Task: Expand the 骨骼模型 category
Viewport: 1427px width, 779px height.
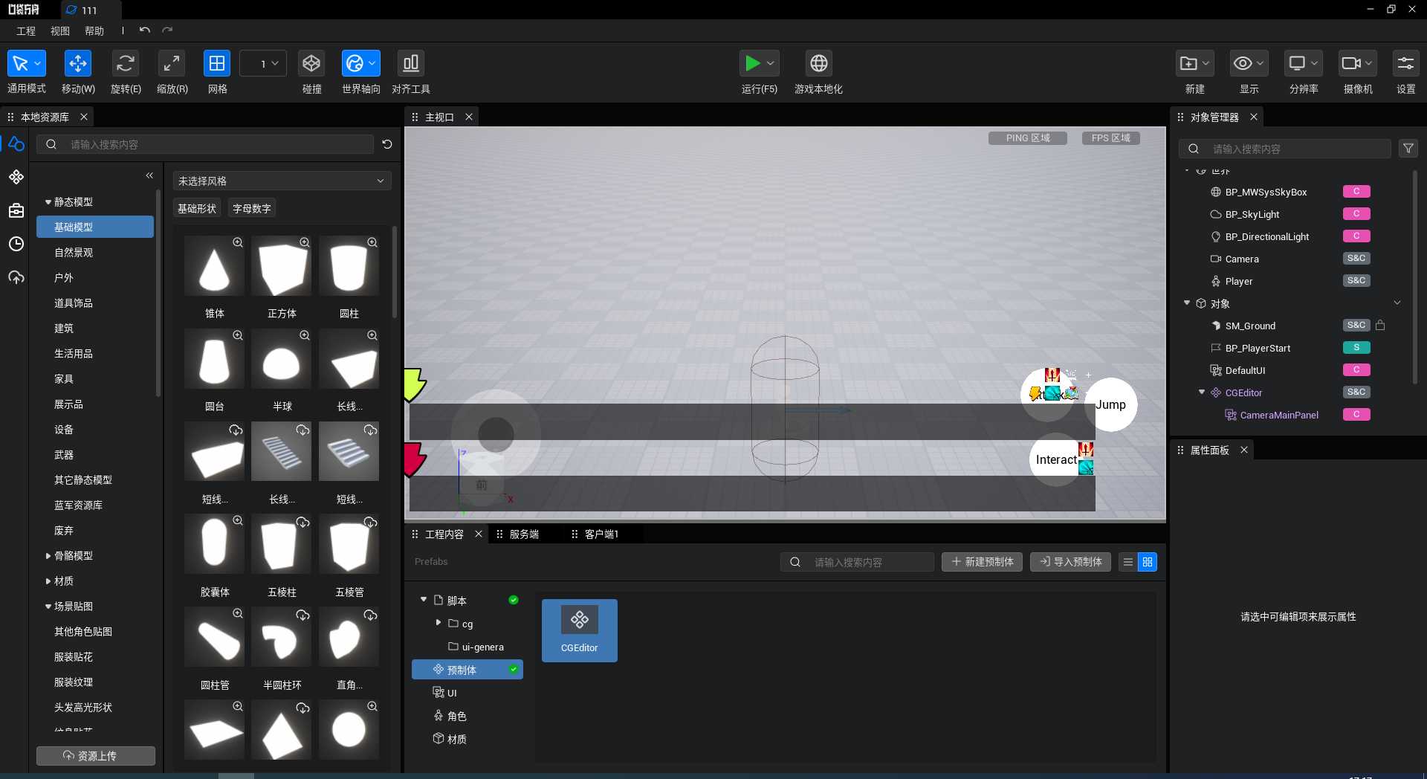Action: click(x=48, y=555)
